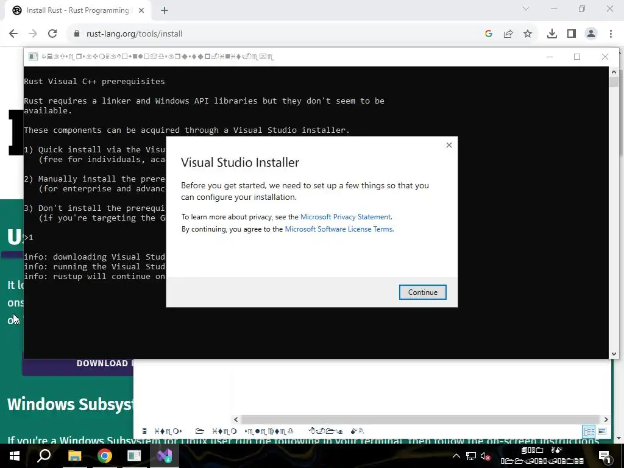Click console scrollbar down arrow
624x468 pixels.
[x=614, y=354]
